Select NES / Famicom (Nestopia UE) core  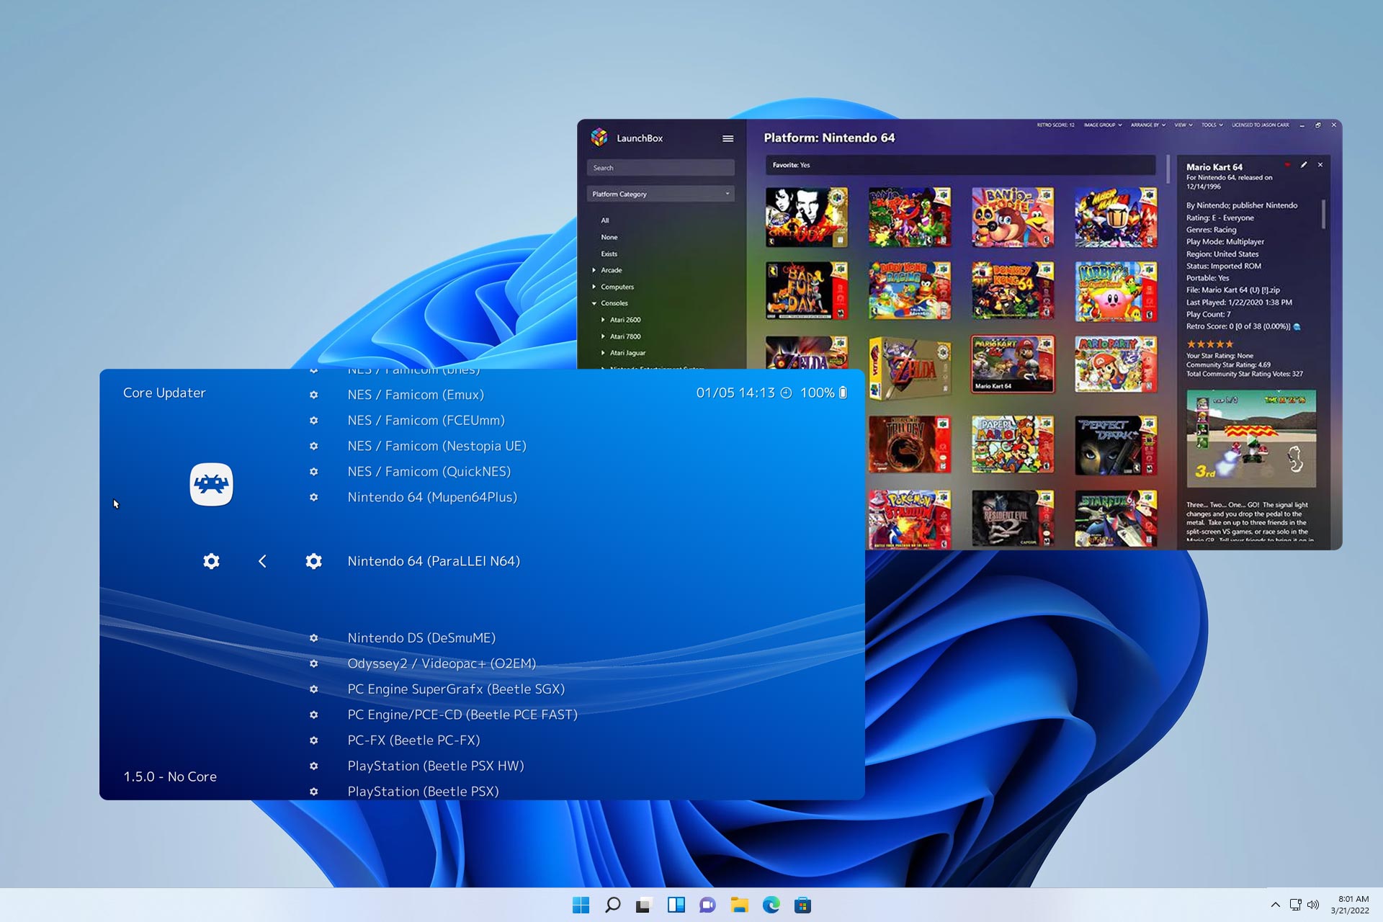[x=437, y=446]
